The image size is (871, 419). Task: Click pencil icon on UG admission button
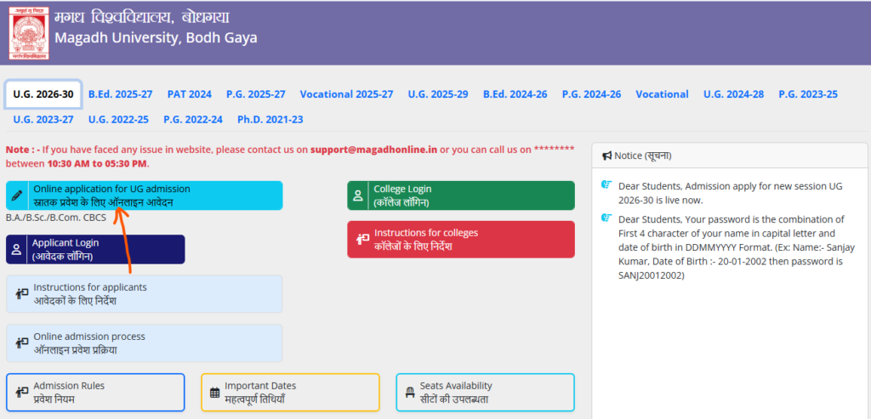(17, 195)
